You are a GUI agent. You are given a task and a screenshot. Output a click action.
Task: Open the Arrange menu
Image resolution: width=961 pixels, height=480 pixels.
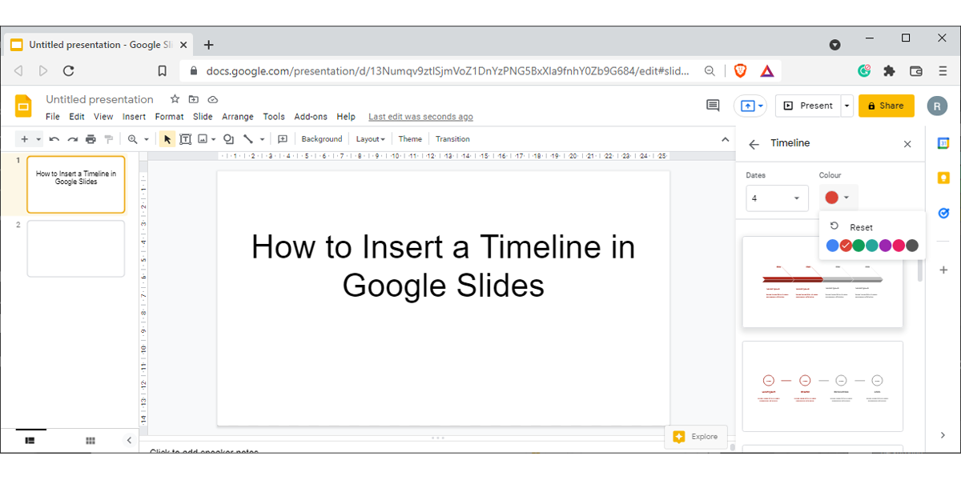tap(238, 117)
